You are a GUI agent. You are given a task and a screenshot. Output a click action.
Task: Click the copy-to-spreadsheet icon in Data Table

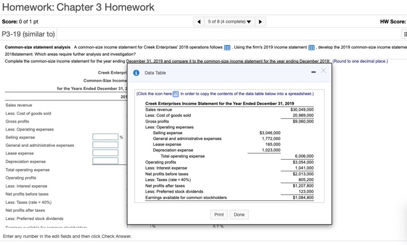tap(176, 94)
